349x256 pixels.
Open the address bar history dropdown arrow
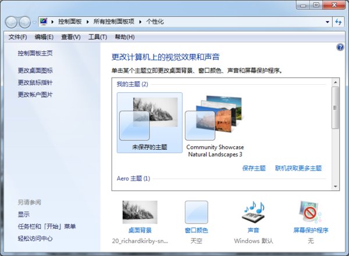pos(327,22)
